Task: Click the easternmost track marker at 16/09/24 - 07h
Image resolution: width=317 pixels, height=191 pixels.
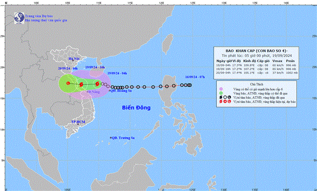Action: pos(190,85)
